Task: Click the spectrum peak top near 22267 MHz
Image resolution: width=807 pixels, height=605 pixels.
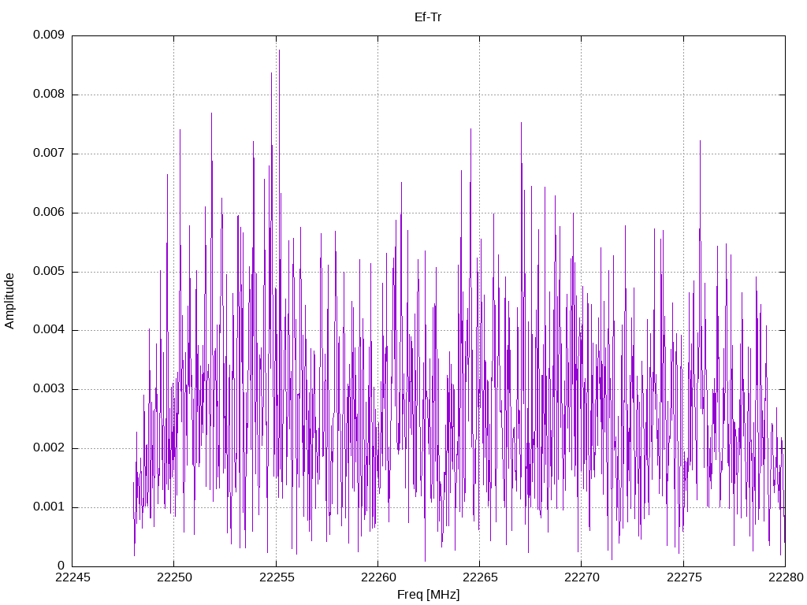Action: [x=521, y=123]
